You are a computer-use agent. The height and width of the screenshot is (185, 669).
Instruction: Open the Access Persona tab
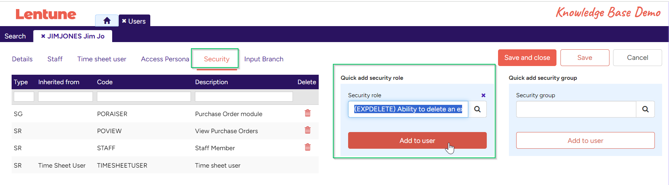point(165,59)
